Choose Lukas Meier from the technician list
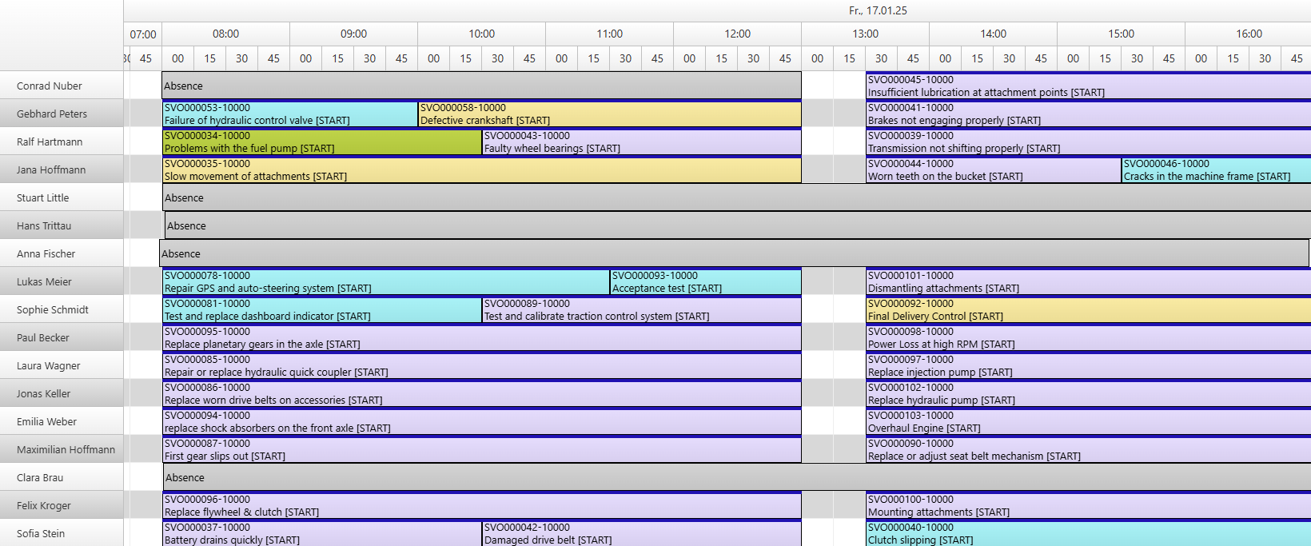This screenshot has height=546, width=1311. 44,281
